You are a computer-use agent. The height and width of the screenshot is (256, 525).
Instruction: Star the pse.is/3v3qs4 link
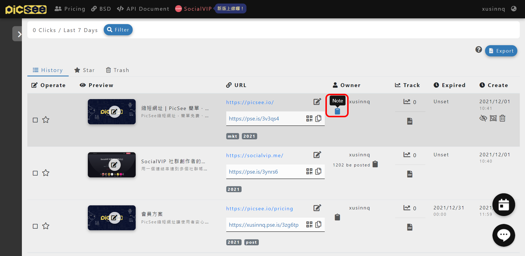coord(46,120)
